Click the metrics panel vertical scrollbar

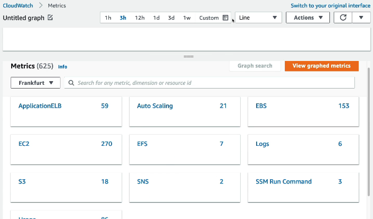369,132
